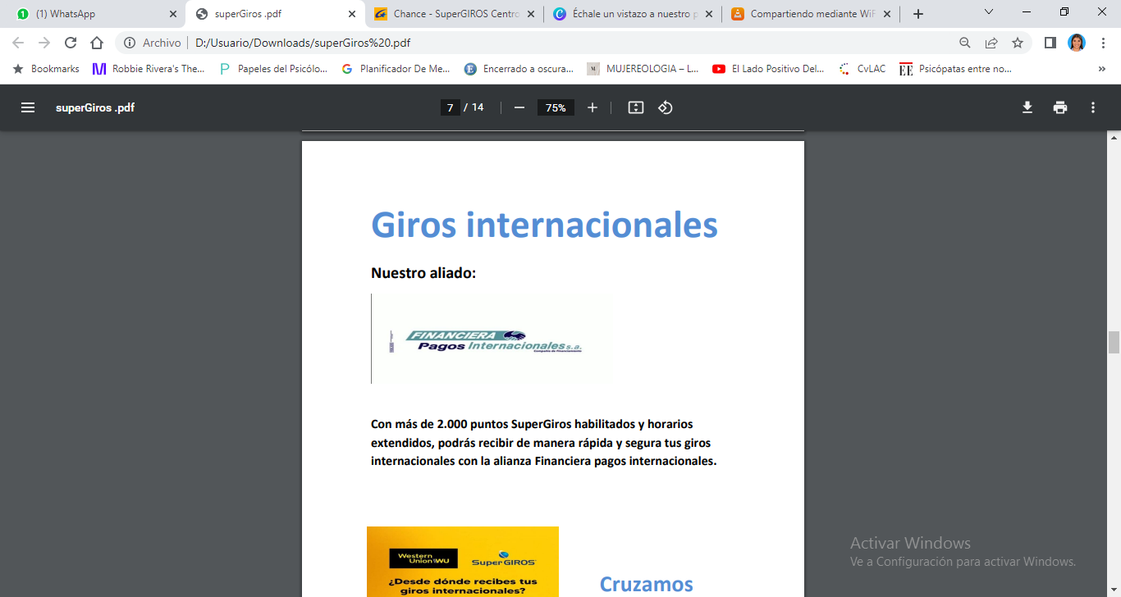This screenshot has height=597, width=1121.
Task: Switch to the Échale un vistazo tab
Action: pos(633,14)
